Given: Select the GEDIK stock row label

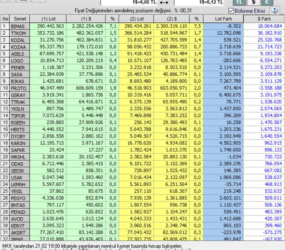Looking at the screenshot, I should coord(20,171).
